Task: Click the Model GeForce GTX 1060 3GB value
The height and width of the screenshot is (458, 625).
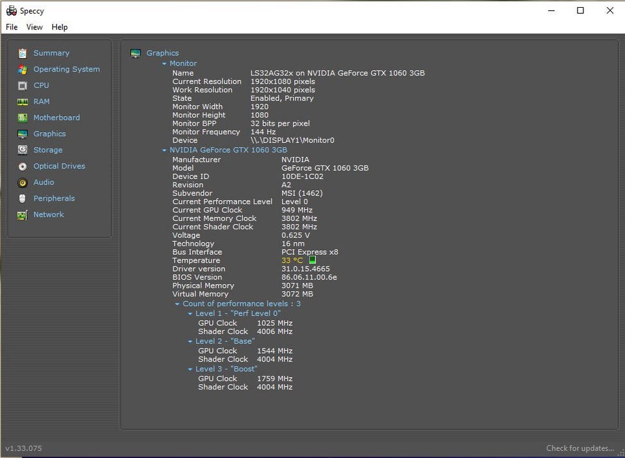Action: (325, 168)
